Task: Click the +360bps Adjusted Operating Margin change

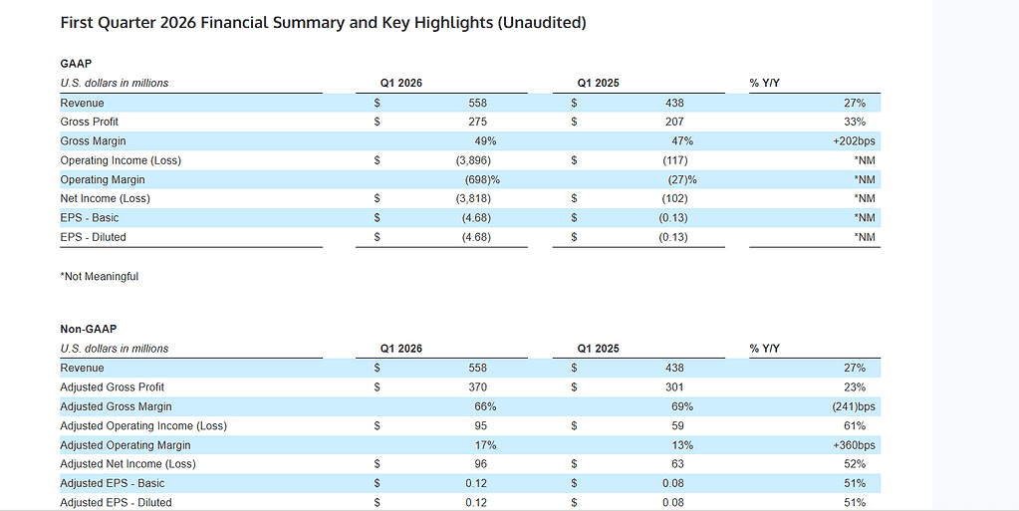Action: [x=857, y=445]
